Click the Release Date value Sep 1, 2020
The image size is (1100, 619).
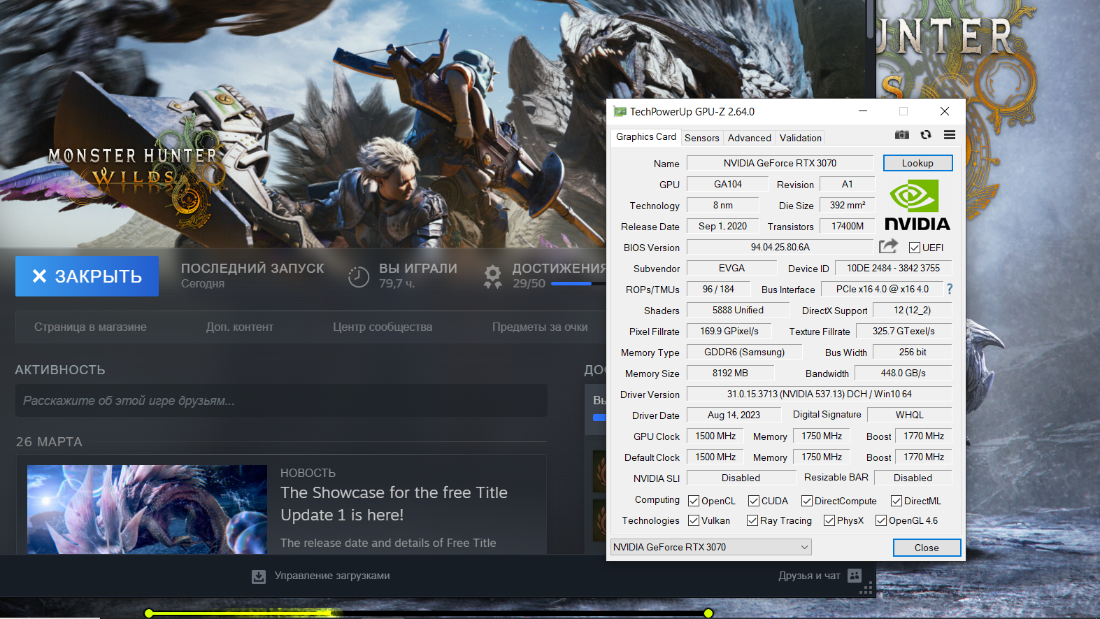(722, 226)
